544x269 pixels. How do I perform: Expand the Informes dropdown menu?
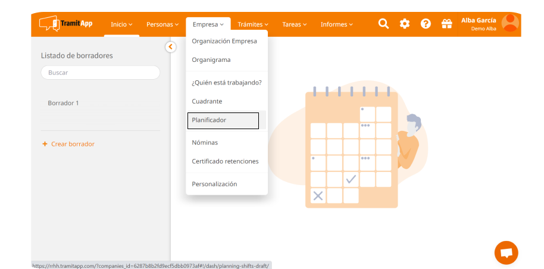pyautogui.click(x=337, y=24)
